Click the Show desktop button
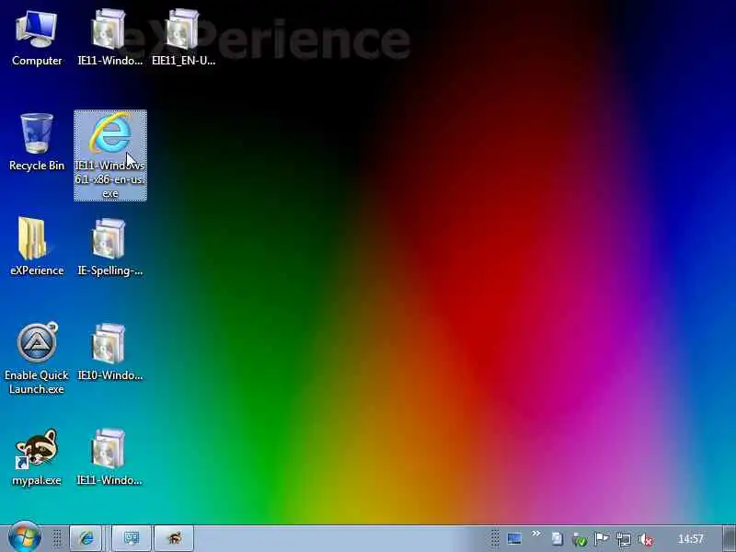This screenshot has width=736, height=552. 729,538
